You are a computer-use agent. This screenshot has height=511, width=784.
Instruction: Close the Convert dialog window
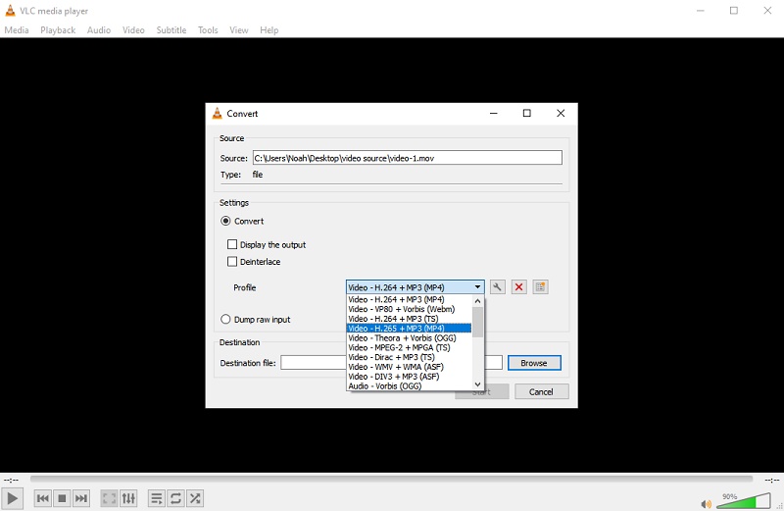561,114
